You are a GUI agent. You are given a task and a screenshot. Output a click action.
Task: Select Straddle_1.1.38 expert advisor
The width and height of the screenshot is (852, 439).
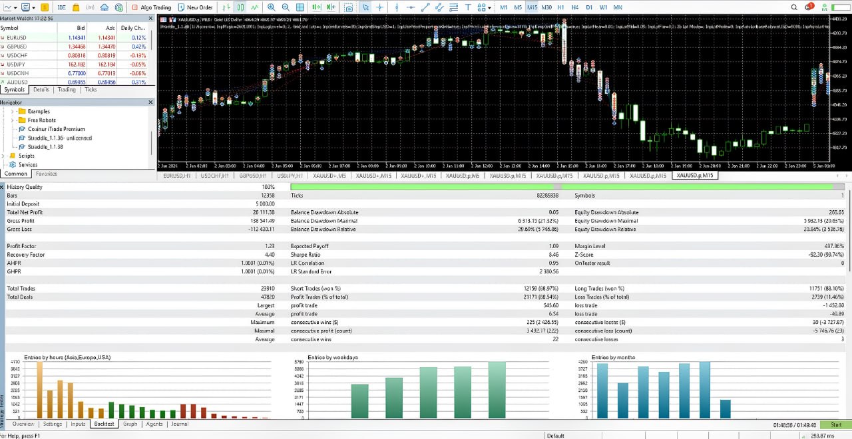45,147
